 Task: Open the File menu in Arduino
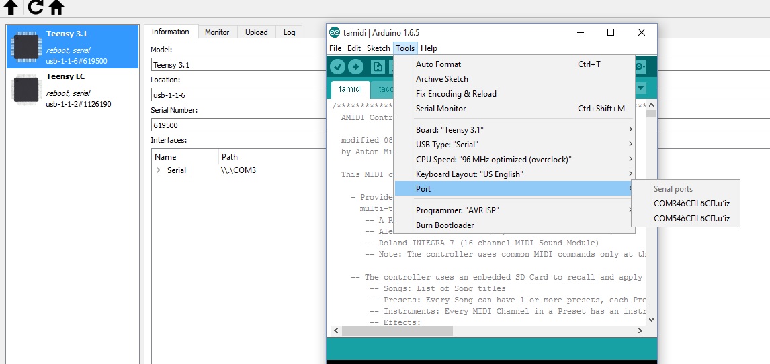(x=335, y=48)
